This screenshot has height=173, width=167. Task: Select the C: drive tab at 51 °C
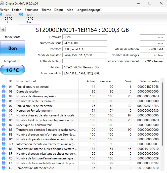click(x=8, y=19)
